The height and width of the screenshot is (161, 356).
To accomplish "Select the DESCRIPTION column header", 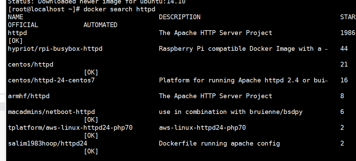I will click(180, 17).
